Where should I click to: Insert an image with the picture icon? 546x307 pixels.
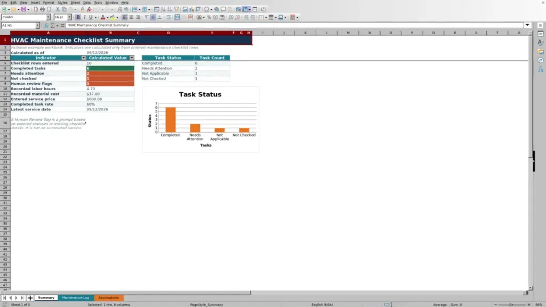185,10
